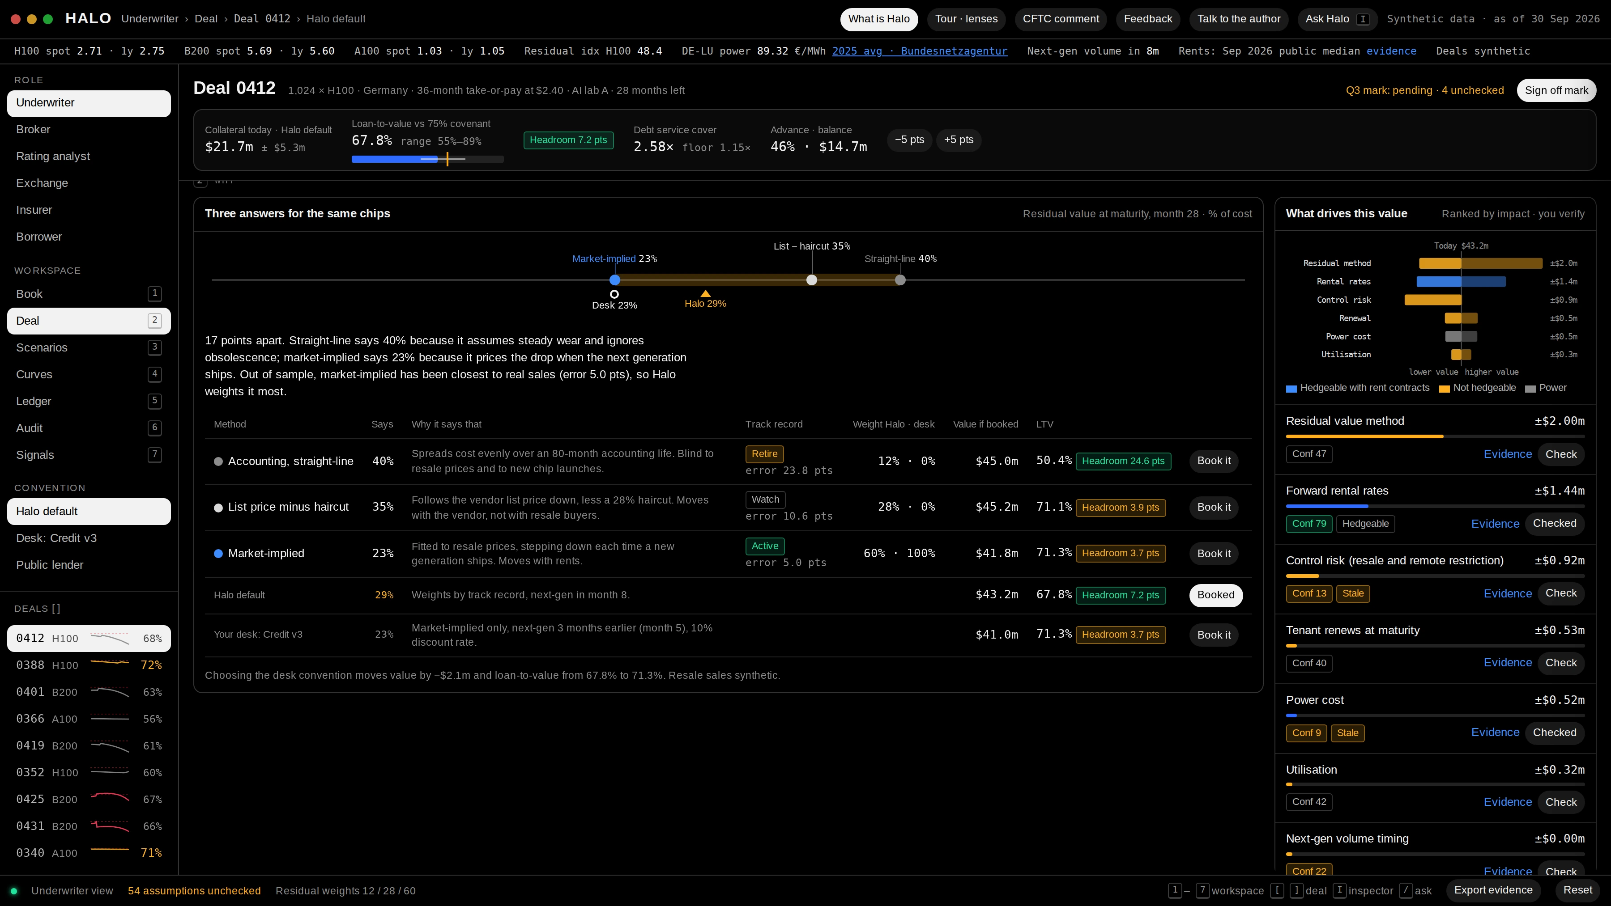Viewport: 1611px width, 906px height.
Task: Switch role to Broker
Action: [89, 129]
